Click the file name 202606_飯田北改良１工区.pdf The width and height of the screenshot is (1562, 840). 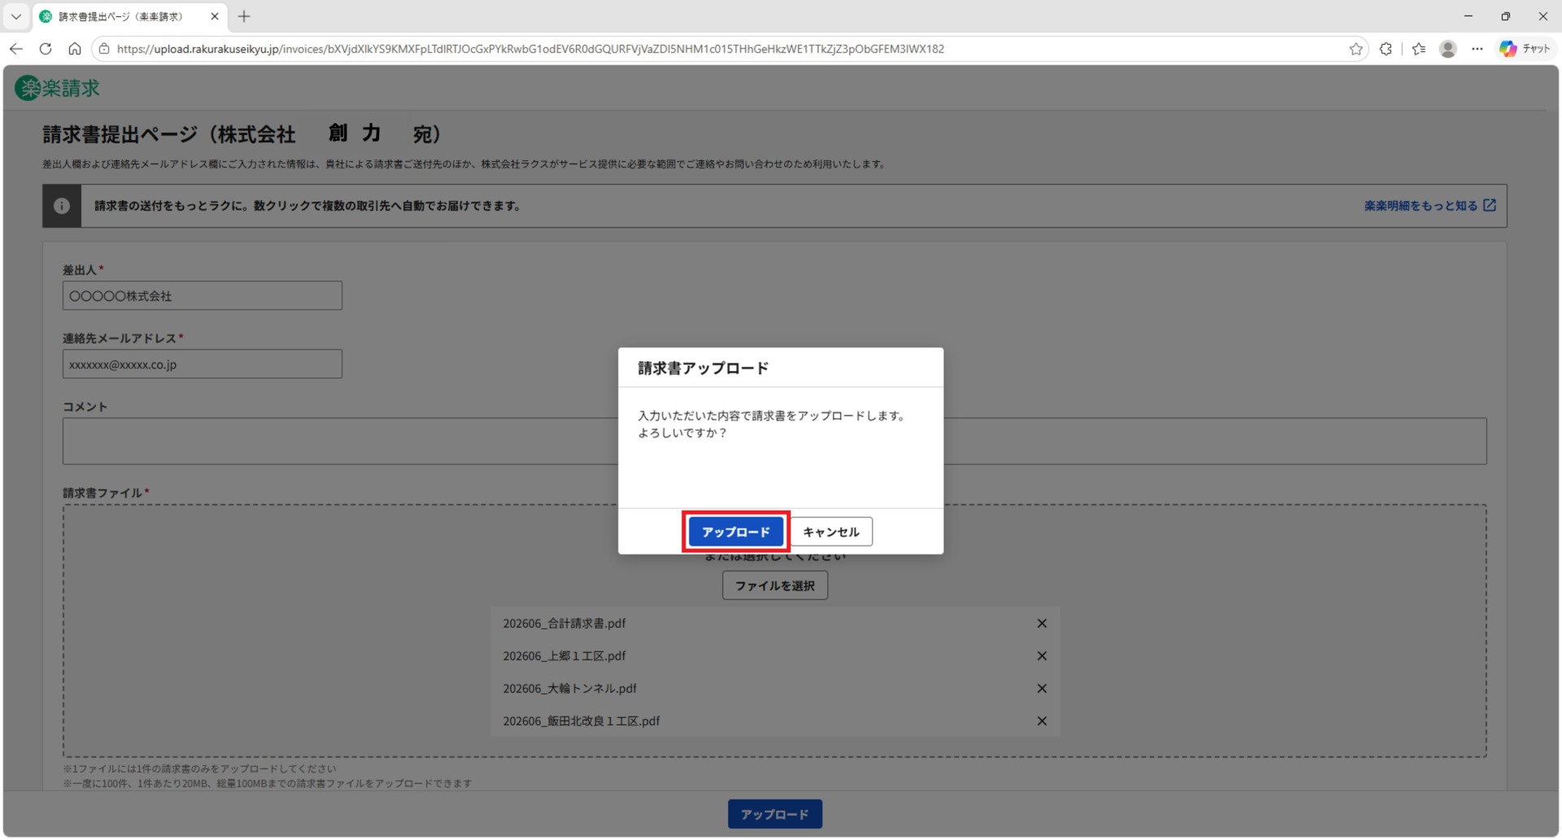(x=581, y=721)
